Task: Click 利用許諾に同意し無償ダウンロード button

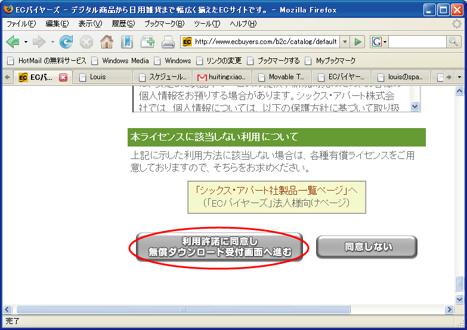Action: 219,247
